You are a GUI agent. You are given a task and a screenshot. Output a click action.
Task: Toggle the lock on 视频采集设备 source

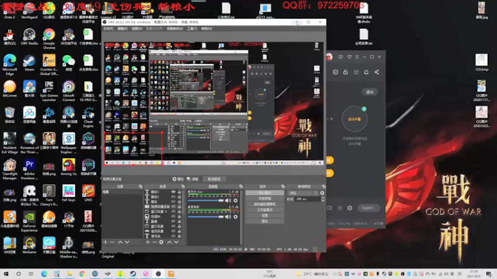(x=180, y=206)
